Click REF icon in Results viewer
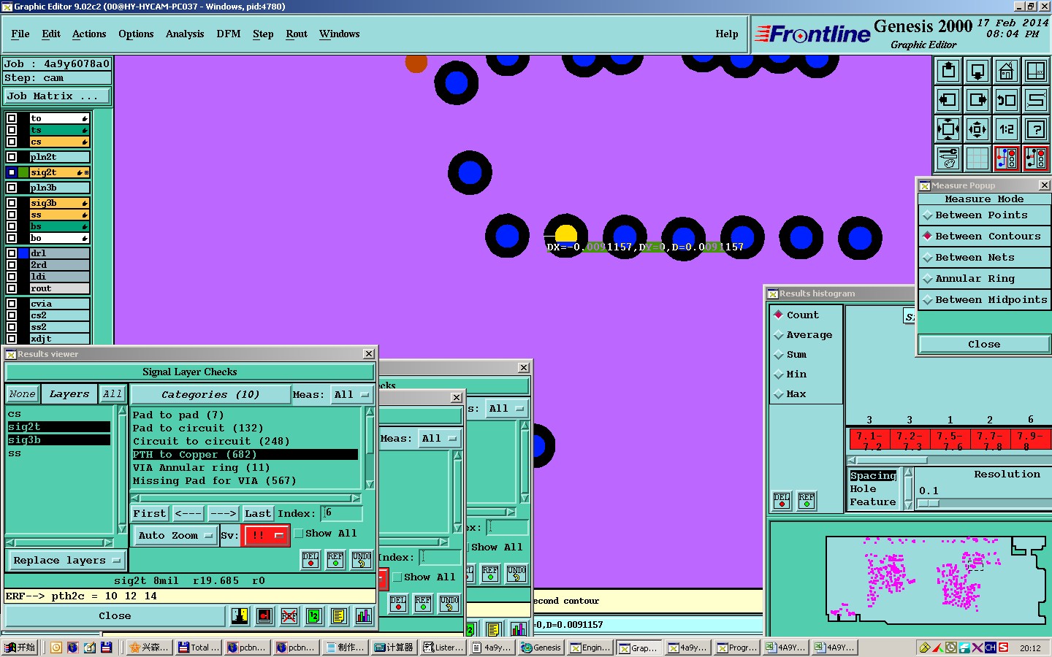Image resolution: width=1052 pixels, height=657 pixels. [335, 560]
